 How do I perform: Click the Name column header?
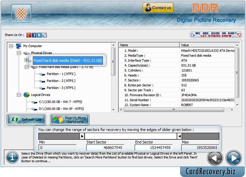pyautogui.click(x=149, y=45)
